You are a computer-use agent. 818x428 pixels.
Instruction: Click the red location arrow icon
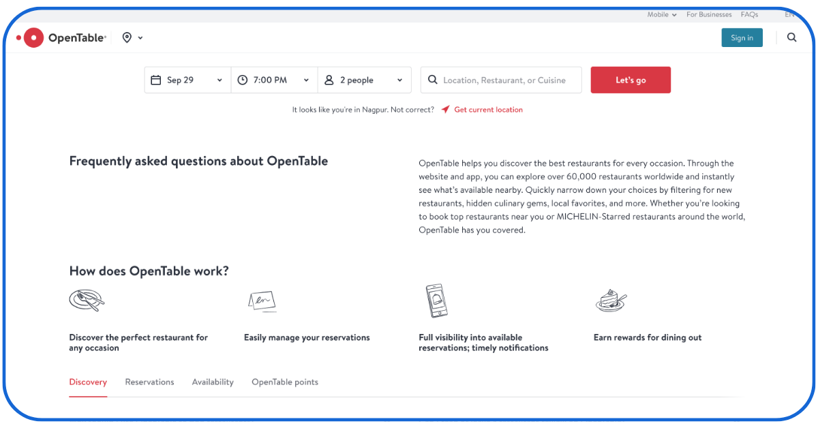click(x=445, y=110)
